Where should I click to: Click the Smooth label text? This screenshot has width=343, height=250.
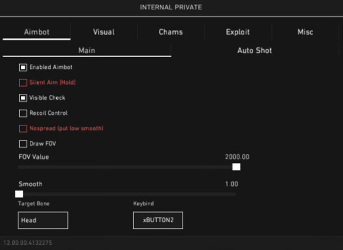[31, 184]
